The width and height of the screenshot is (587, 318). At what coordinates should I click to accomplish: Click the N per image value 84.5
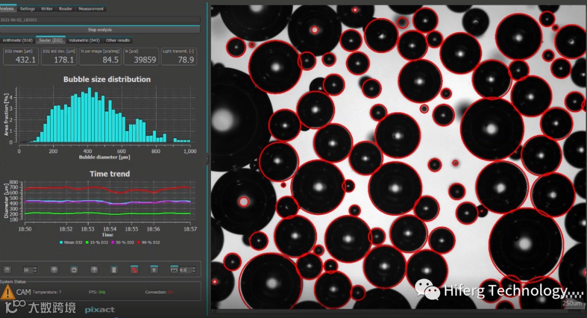pos(110,60)
